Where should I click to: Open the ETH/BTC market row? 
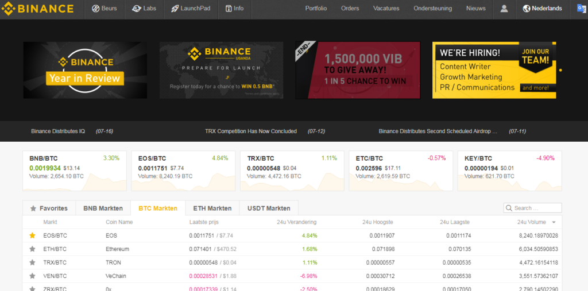pyautogui.click(x=292, y=249)
